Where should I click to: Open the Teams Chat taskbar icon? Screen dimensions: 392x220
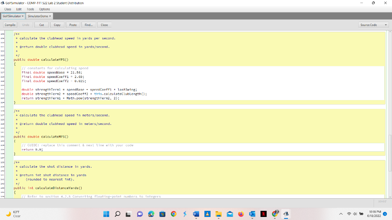tap(140, 214)
